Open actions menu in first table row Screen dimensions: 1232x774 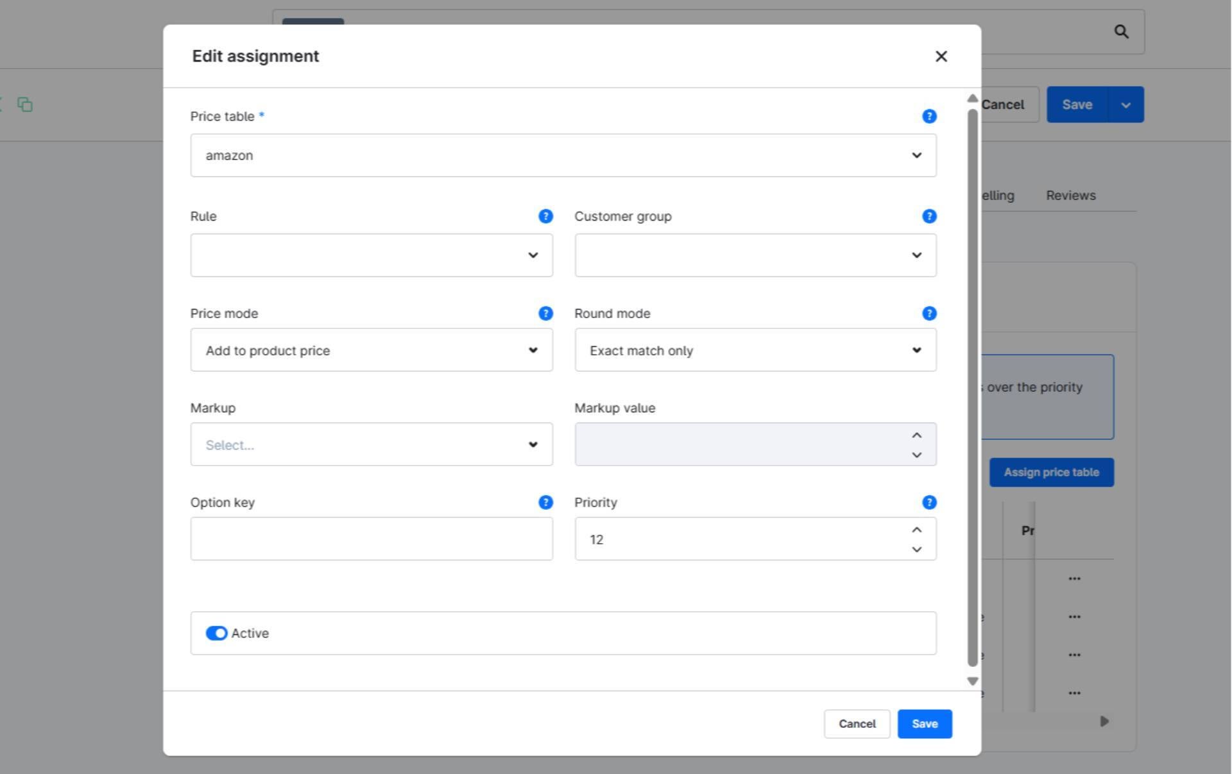(x=1074, y=578)
